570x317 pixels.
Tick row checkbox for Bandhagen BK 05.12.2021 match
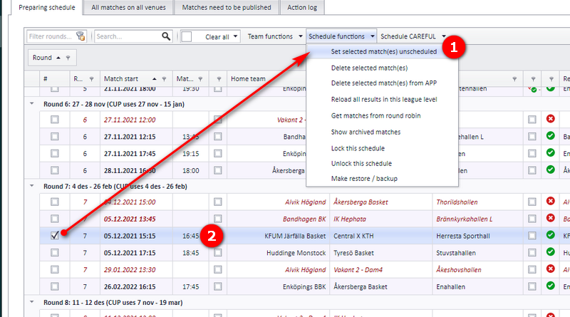(55, 219)
